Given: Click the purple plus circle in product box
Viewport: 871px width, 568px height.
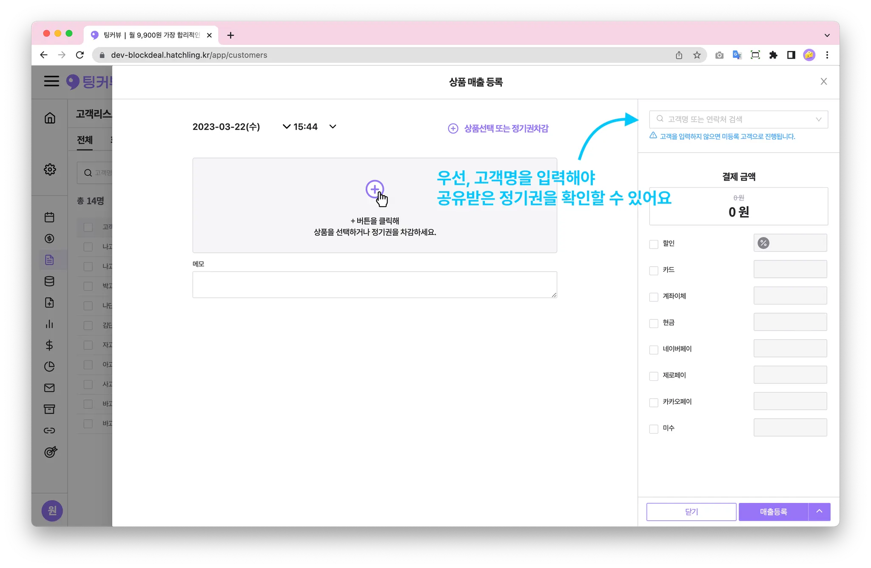Looking at the screenshot, I should click(374, 189).
